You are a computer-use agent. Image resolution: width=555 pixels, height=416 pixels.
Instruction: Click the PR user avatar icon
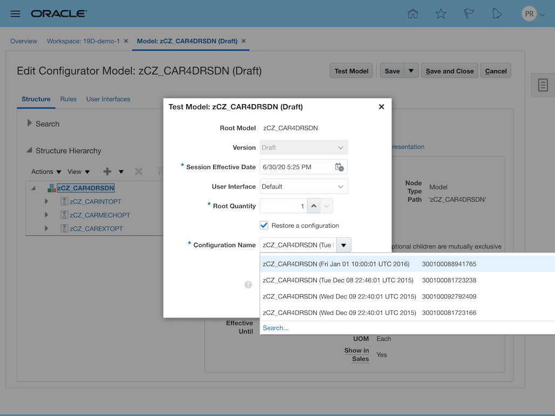(530, 13)
